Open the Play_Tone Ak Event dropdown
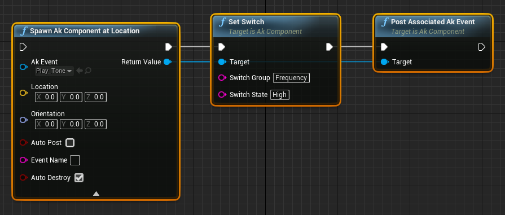The height and width of the screenshot is (215, 505). click(54, 71)
